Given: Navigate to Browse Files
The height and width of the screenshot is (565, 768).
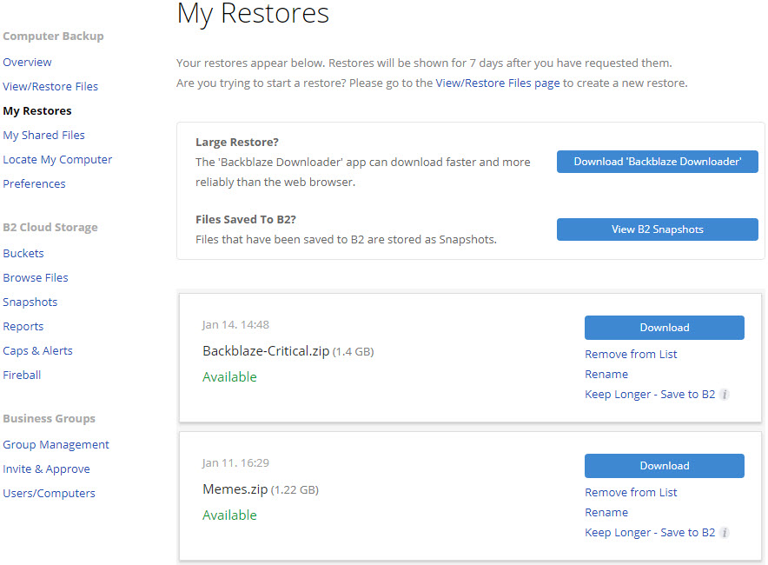Looking at the screenshot, I should click(36, 278).
